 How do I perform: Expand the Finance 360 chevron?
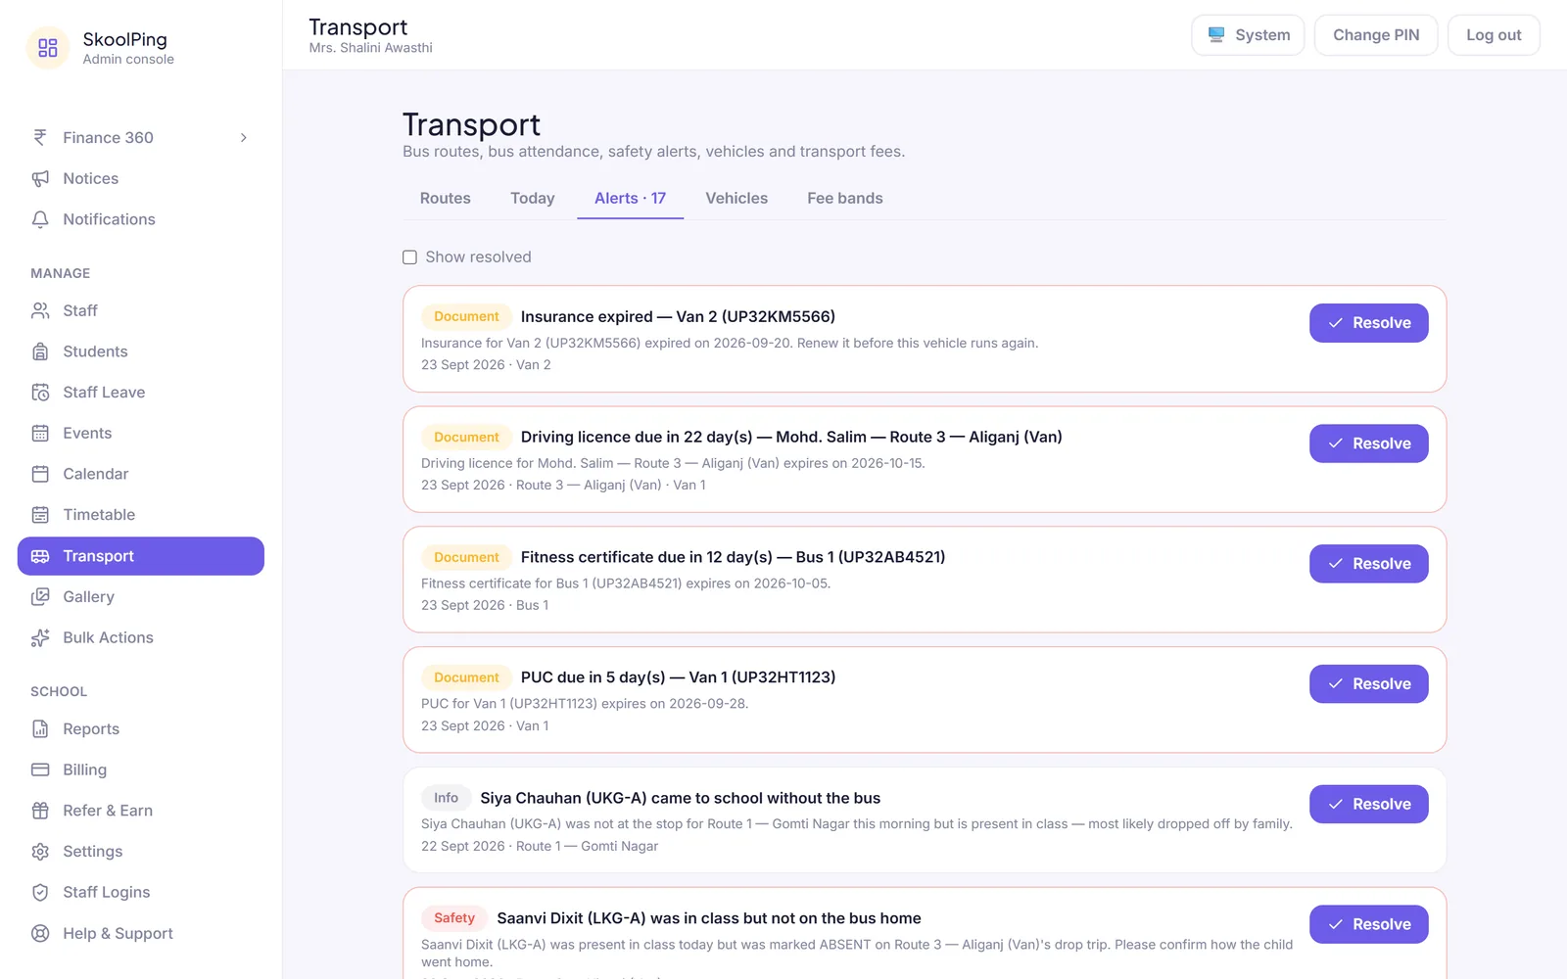[244, 138]
